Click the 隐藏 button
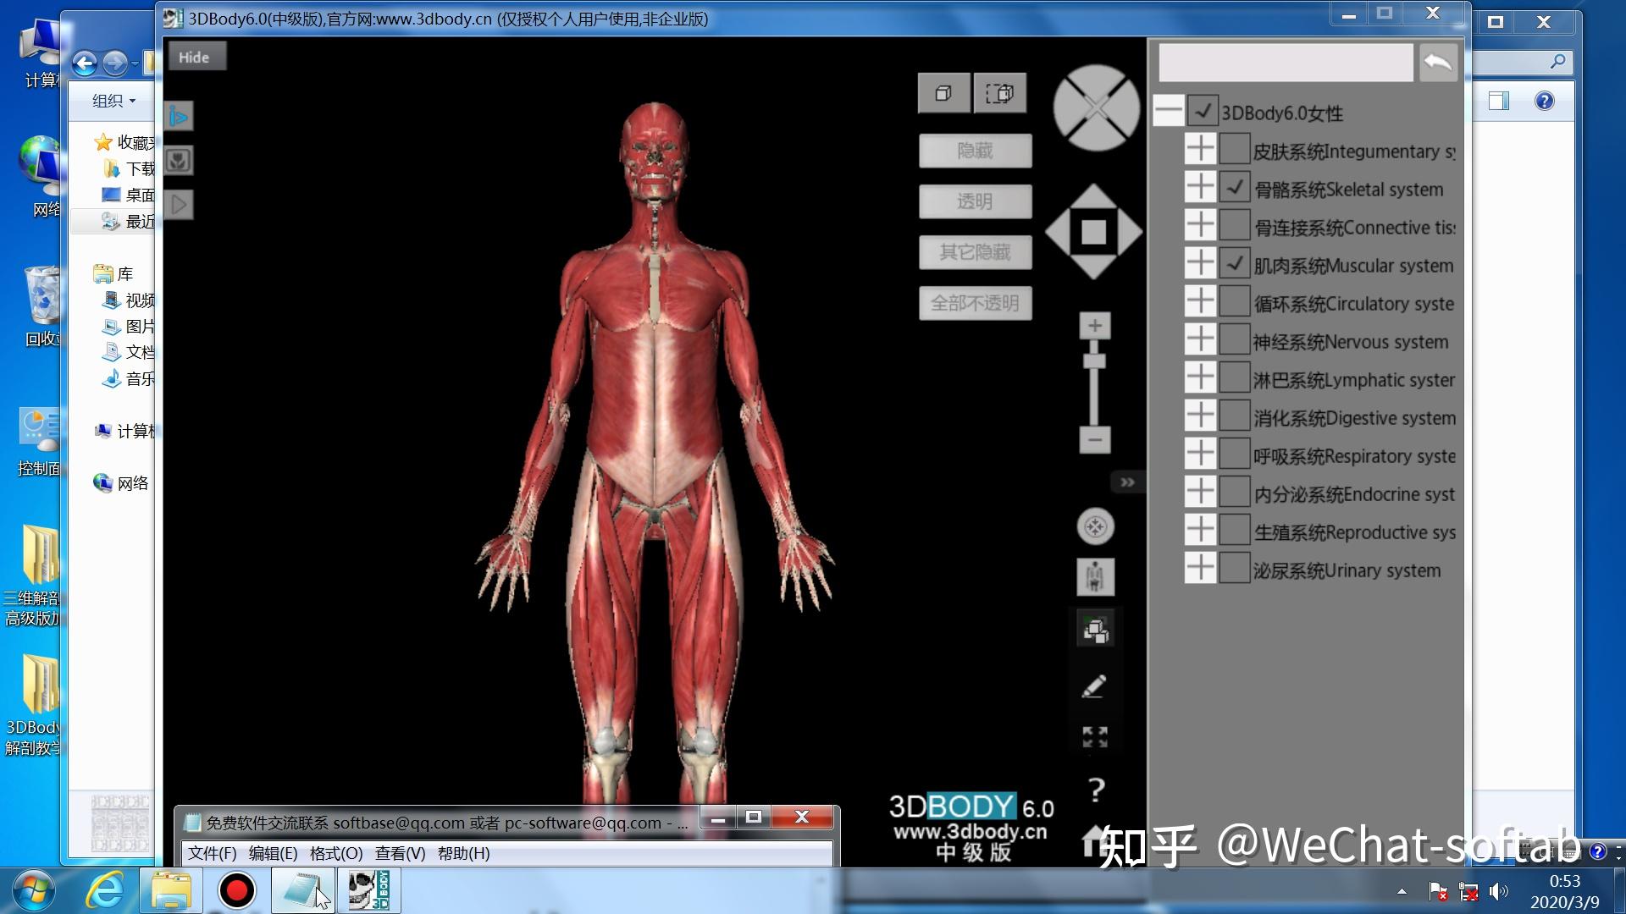The width and height of the screenshot is (1626, 914). coord(975,151)
